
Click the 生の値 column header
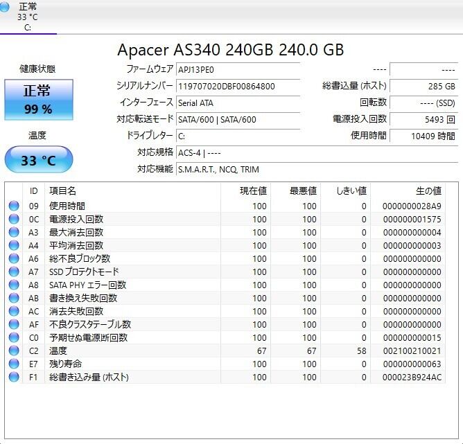coord(408,191)
